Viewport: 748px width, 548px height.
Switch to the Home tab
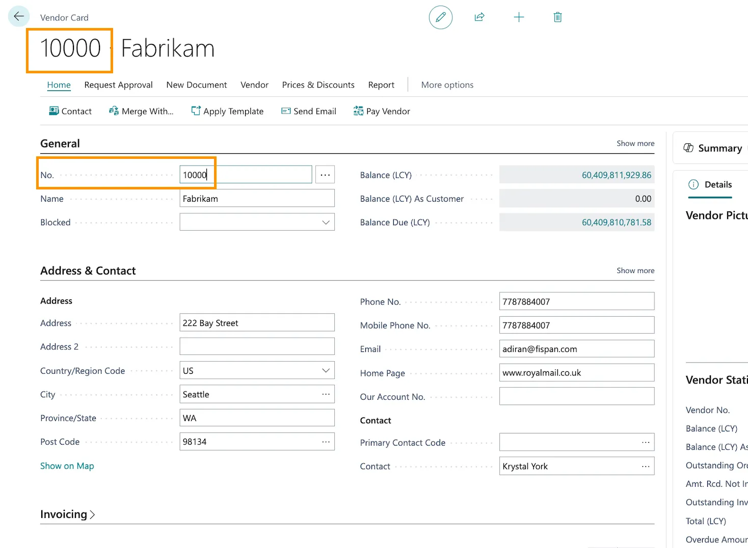click(59, 85)
